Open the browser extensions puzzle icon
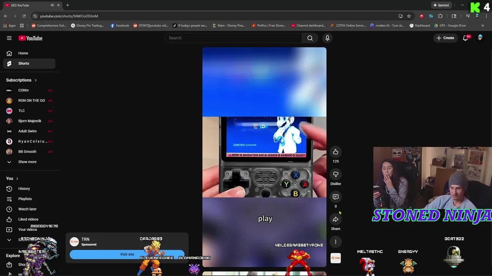 click(440, 16)
